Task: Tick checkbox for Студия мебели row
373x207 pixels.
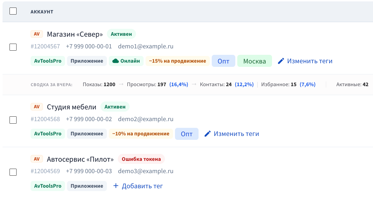Action: click(x=13, y=120)
